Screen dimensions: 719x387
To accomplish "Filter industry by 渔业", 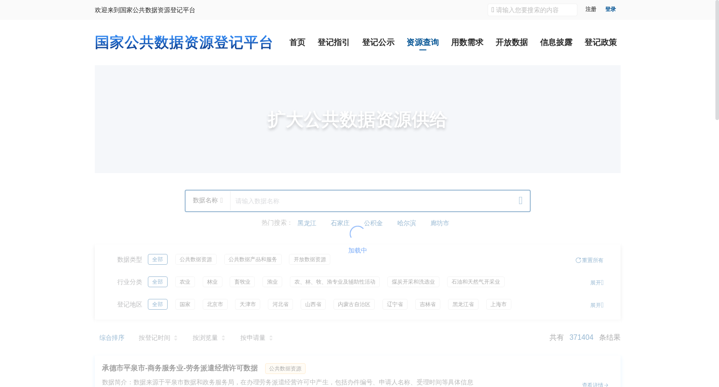I will click(272, 282).
